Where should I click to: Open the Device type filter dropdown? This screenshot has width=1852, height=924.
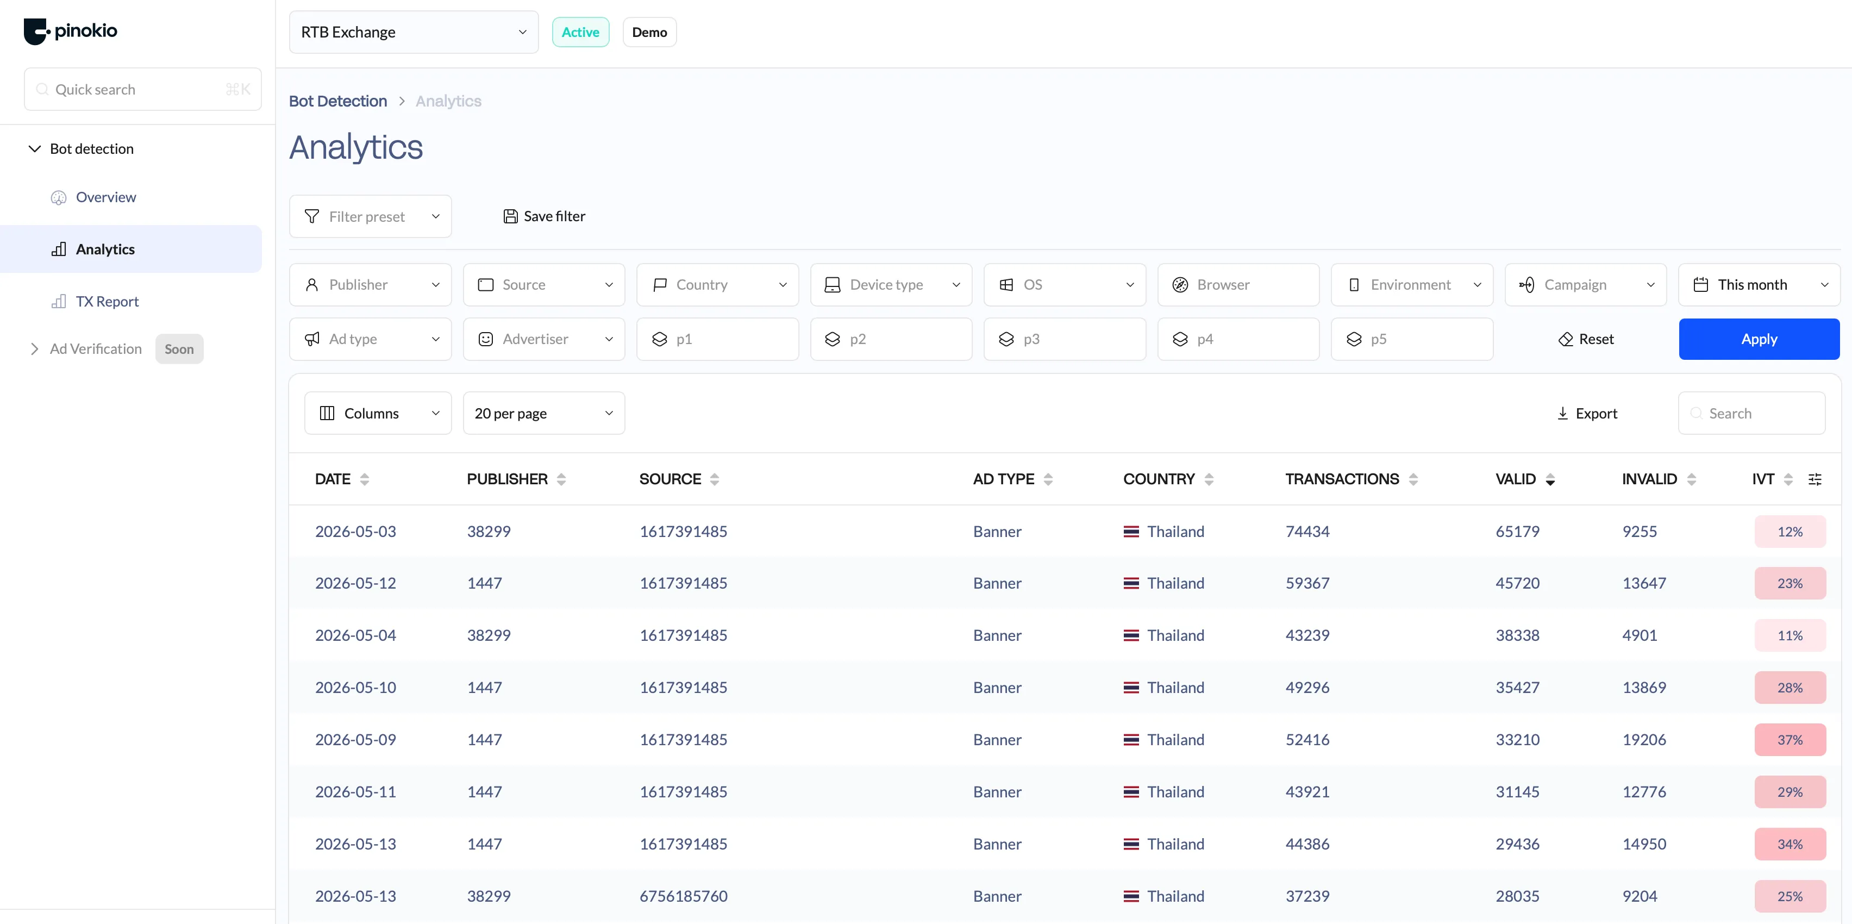click(891, 285)
